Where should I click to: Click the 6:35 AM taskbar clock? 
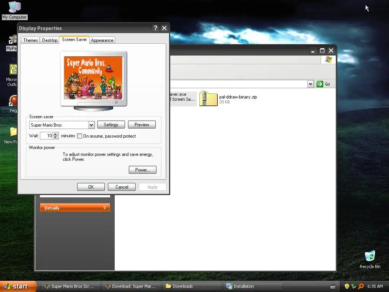pos(375,286)
